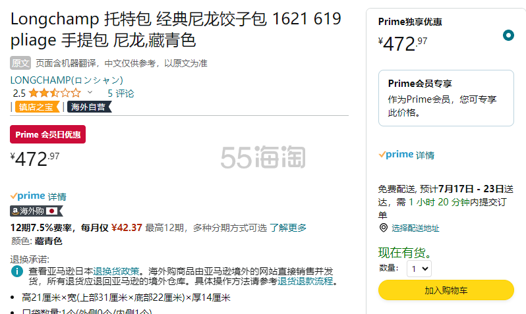Click the 海外自营 badge
The width and height of the screenshot is (526, 314).
pos(88,107)
